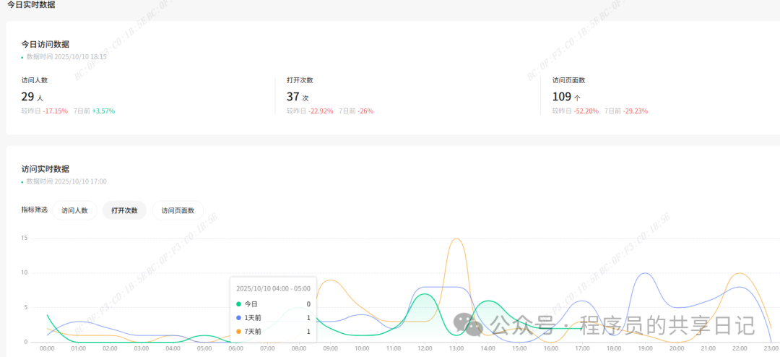
Task: Click the 指标筛选 label
Action: click(x=35, y=210)
